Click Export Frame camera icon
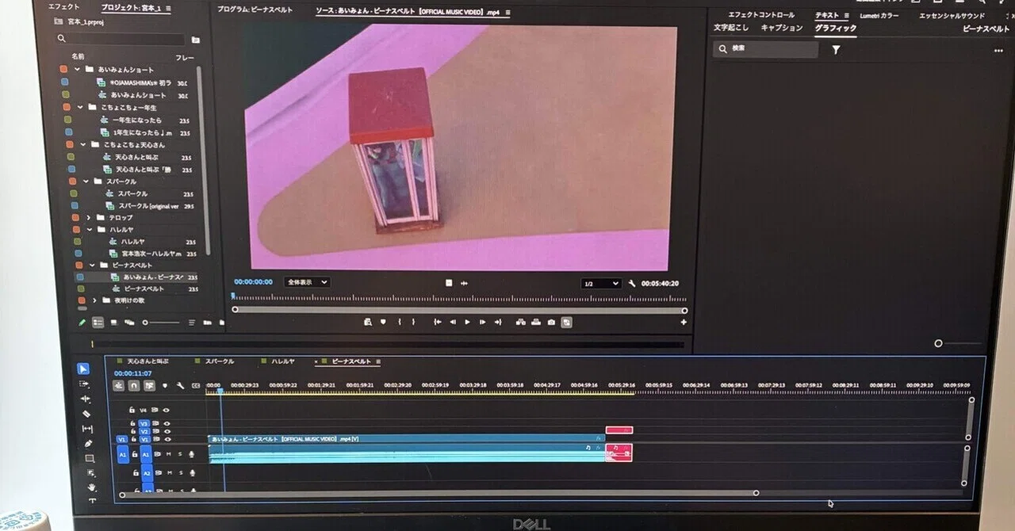Image resolution: width=1015 pixels, height=531 pixels. point(551,322)
